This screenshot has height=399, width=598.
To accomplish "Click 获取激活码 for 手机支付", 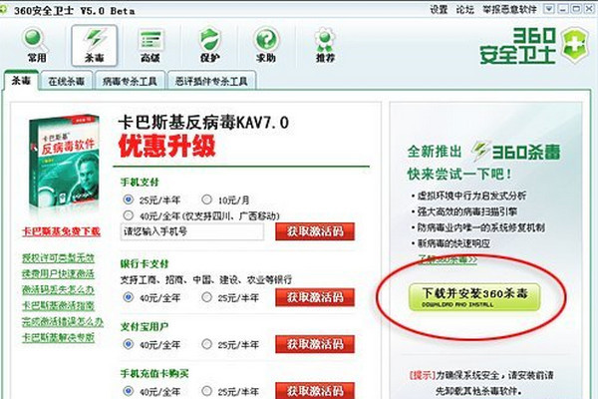I will [x=315, y=231].
